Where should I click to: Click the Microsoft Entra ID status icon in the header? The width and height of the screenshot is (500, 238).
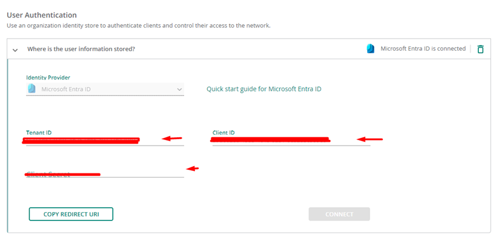(x=371, y=49)
